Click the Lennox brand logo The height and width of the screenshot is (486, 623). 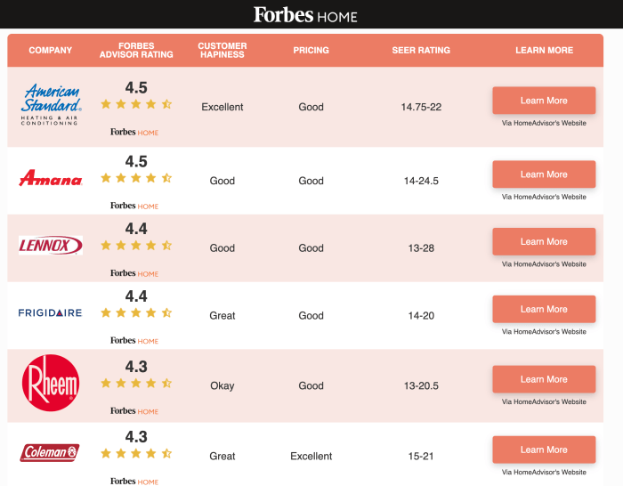[51, 245]
